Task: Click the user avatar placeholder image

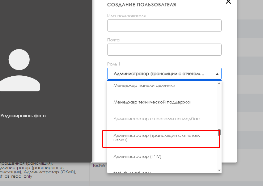Action: (x=20, y=70)
